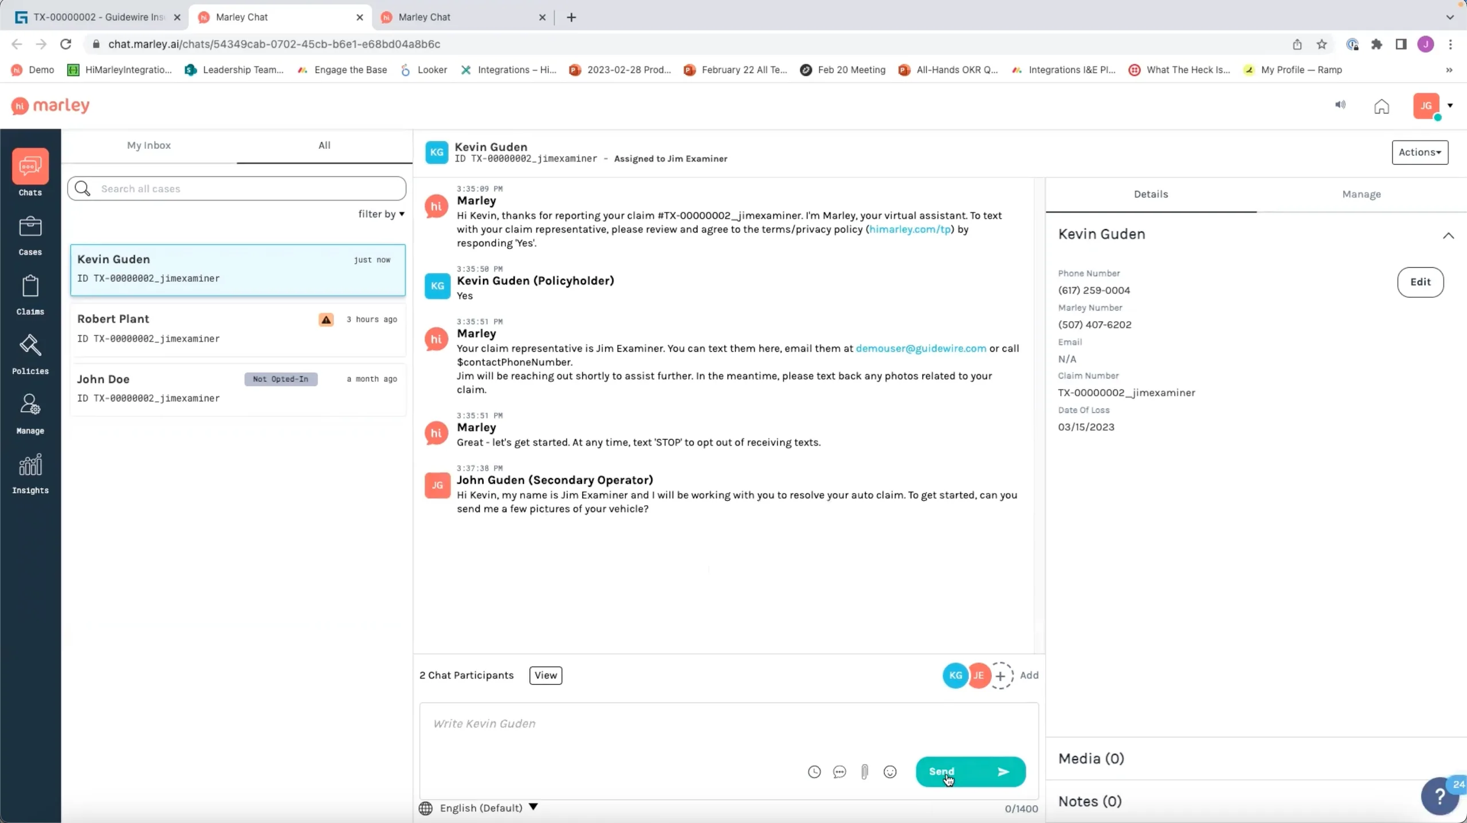Switch to the My Inbox tab

149,145
